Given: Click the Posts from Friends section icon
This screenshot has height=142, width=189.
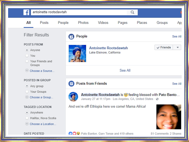Looking at the screenshot, I should point(71,84).
